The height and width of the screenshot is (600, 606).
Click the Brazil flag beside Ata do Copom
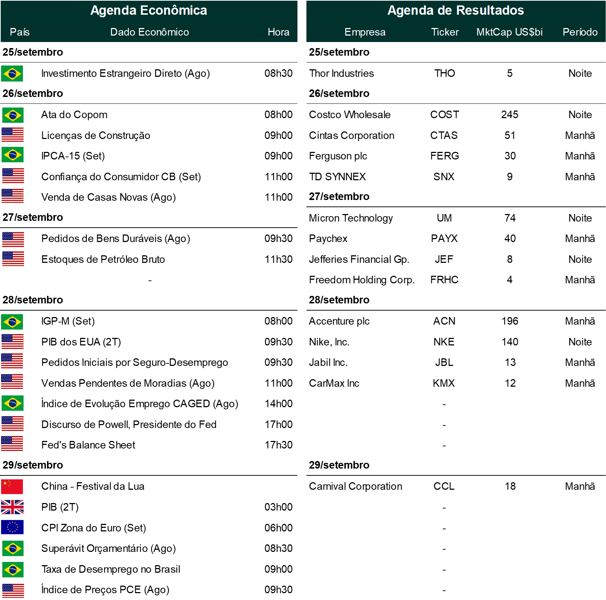click(x=13, y=115)
